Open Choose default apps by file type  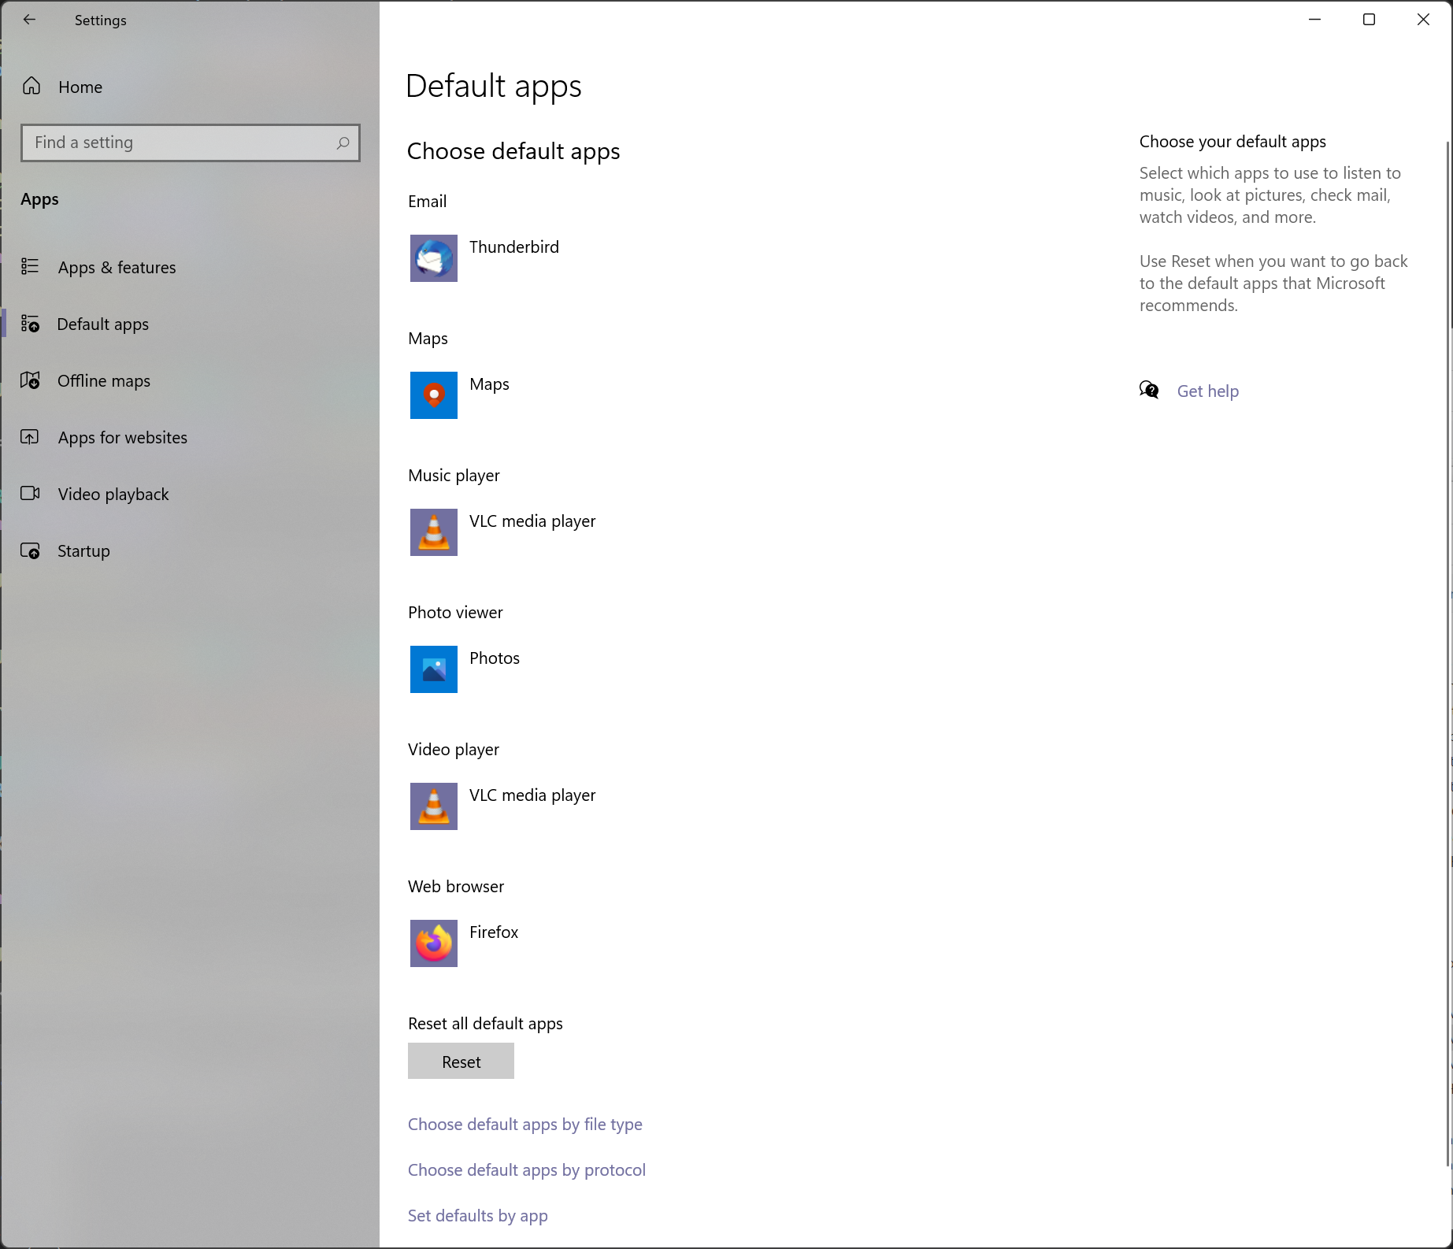tap(524, 1124)
